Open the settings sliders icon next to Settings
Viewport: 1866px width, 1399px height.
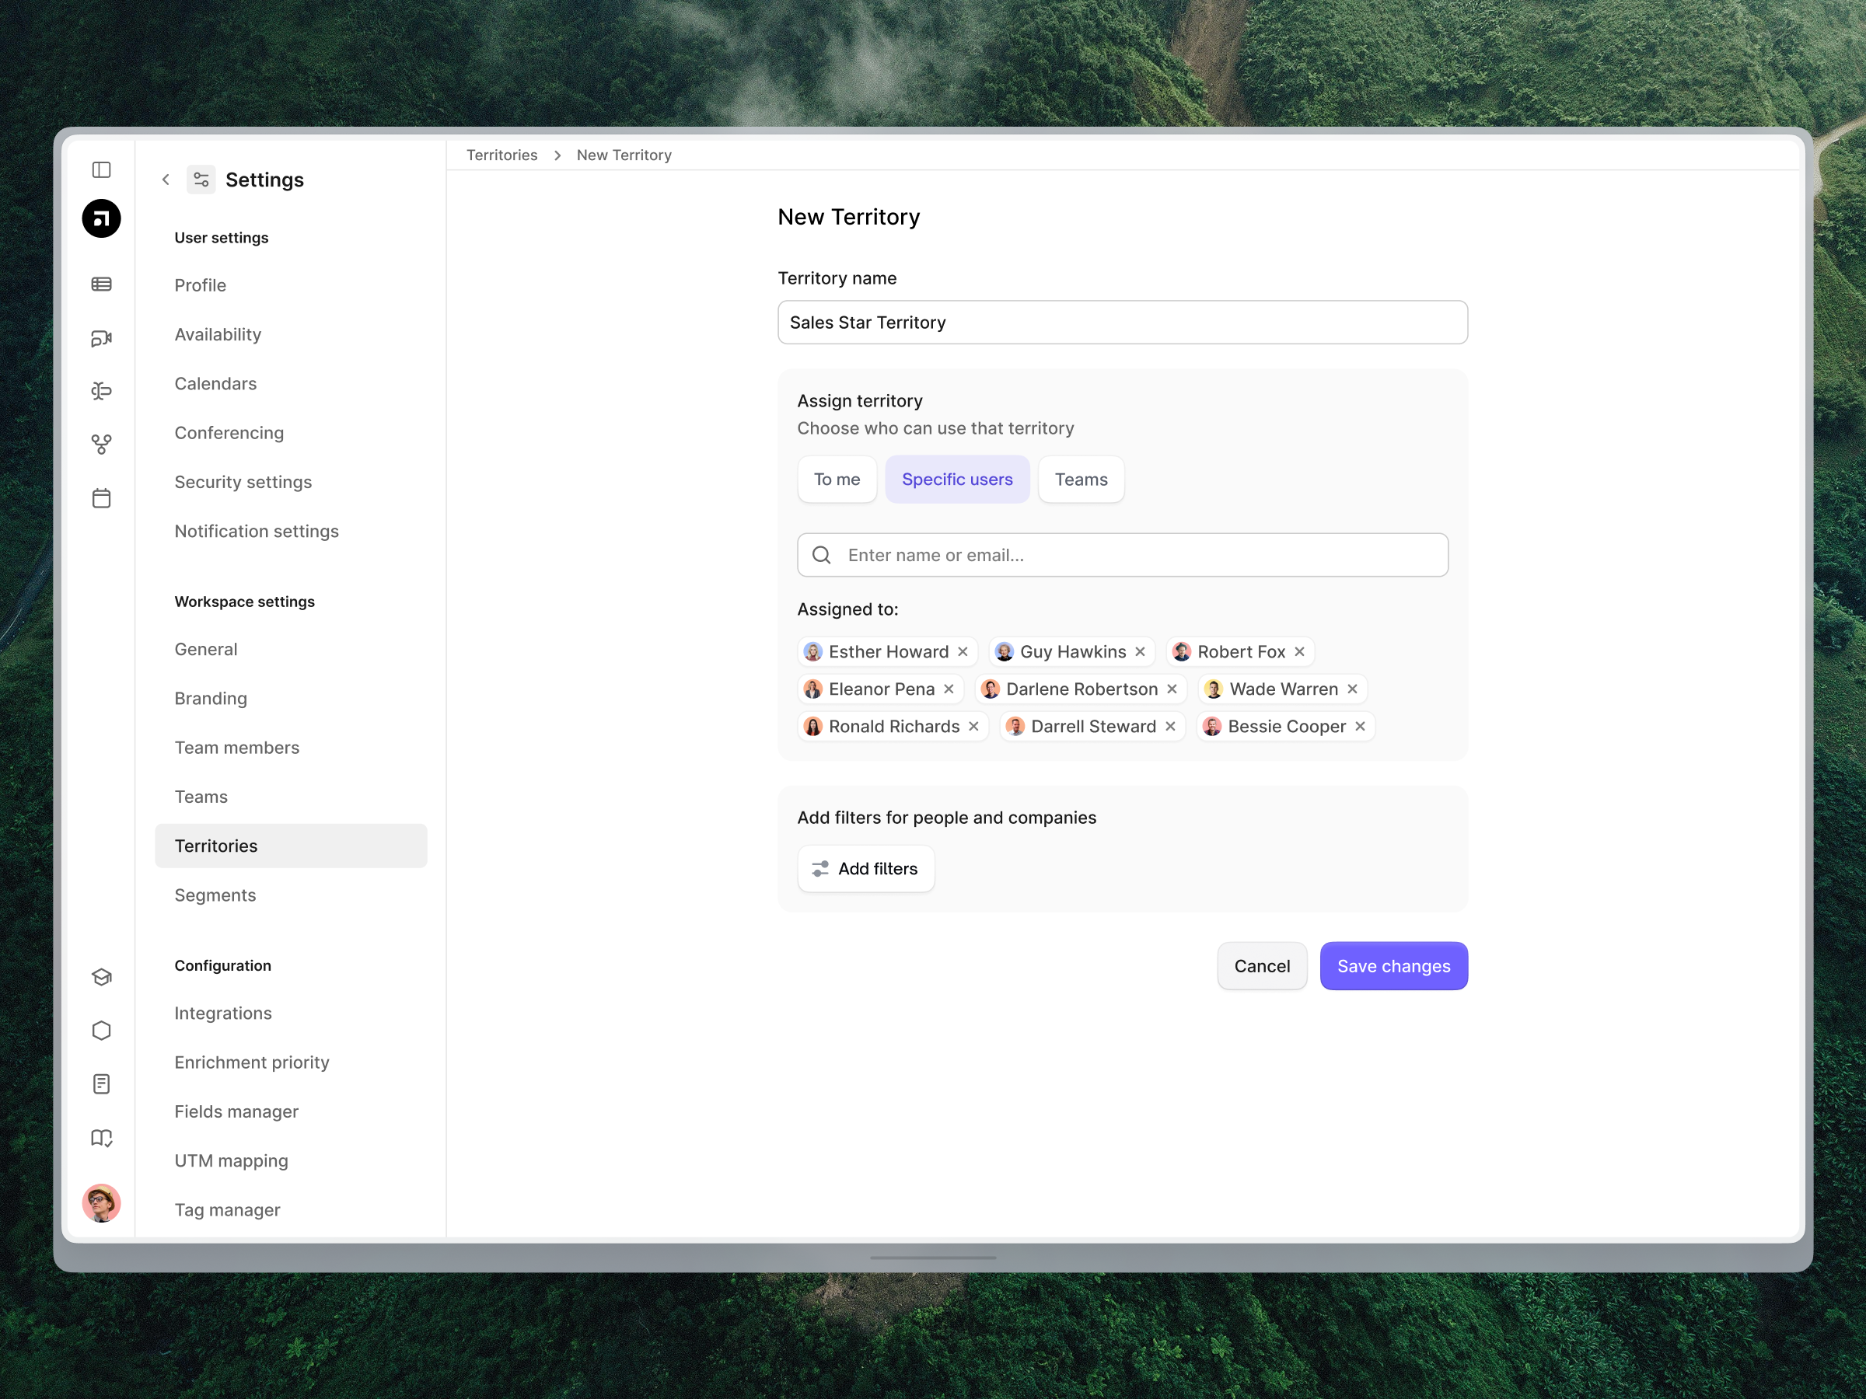(x=201, y=179)
